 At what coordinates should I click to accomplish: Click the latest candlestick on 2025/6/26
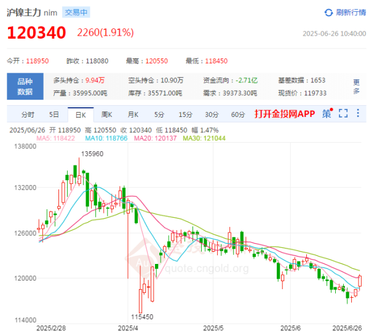360,281
